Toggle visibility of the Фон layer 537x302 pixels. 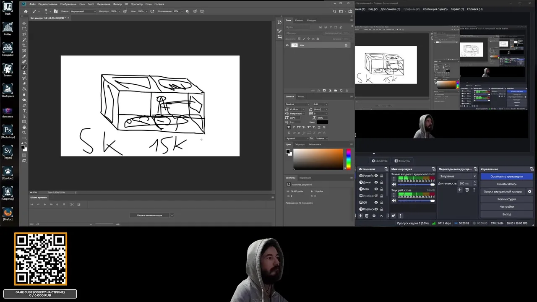point(287,45)
